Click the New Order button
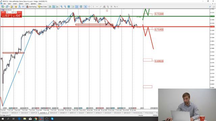The image size is (216, 121). (43, 7)
